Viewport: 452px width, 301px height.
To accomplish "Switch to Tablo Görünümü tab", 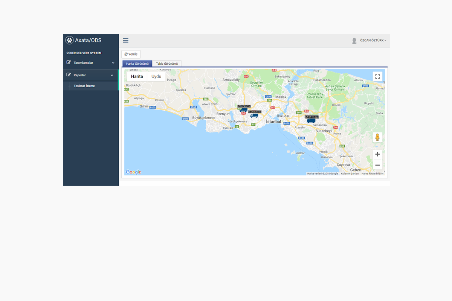I will coord(167,64).
